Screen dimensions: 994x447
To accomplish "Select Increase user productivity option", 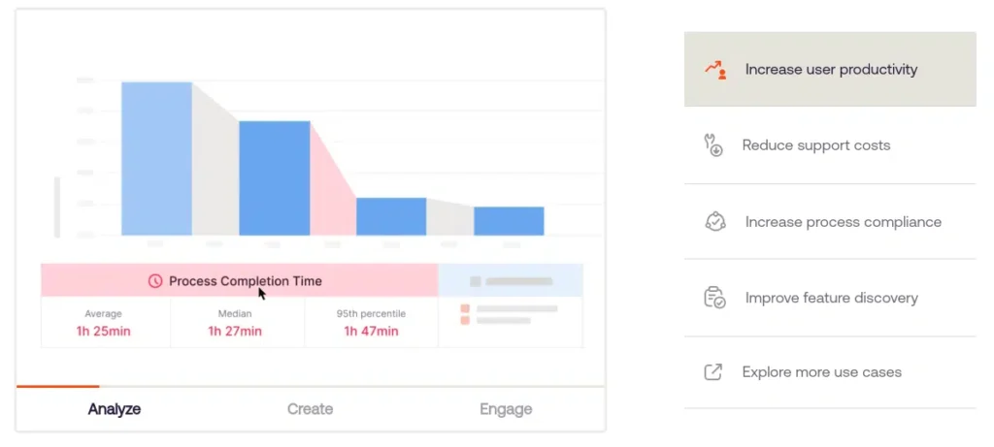I will 831,70.
